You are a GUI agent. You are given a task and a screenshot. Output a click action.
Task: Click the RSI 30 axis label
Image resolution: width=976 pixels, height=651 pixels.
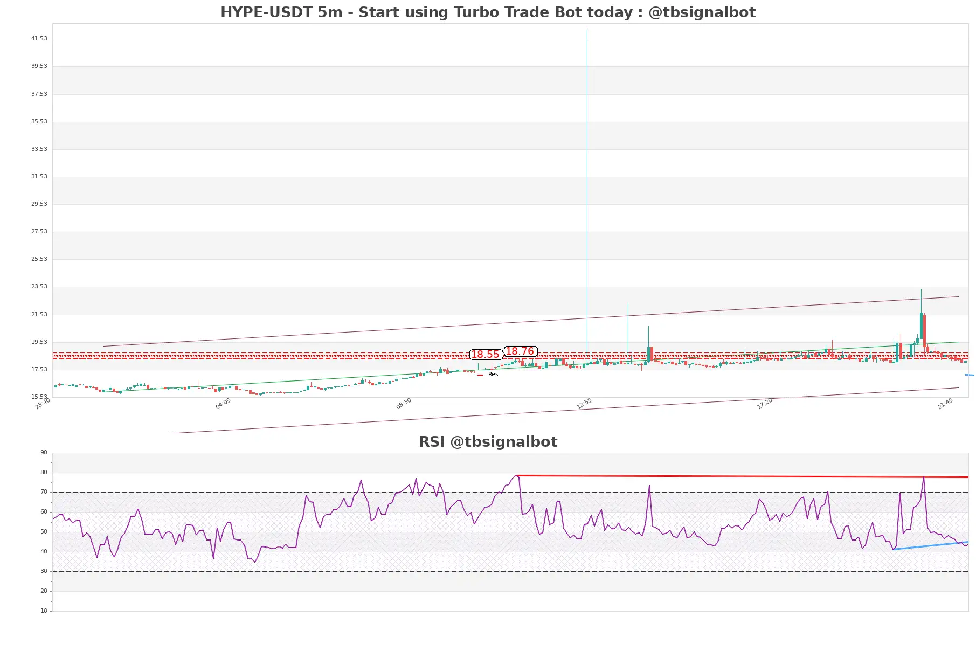pos(44,571)
